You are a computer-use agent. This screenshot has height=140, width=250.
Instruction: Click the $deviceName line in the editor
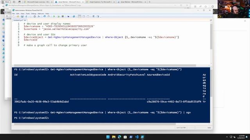[59, 26]
